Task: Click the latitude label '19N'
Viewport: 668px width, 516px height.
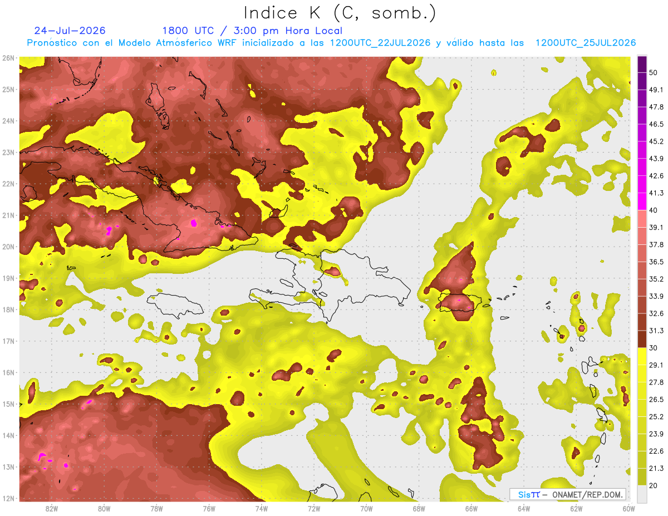Action: (x=8, y=278)
